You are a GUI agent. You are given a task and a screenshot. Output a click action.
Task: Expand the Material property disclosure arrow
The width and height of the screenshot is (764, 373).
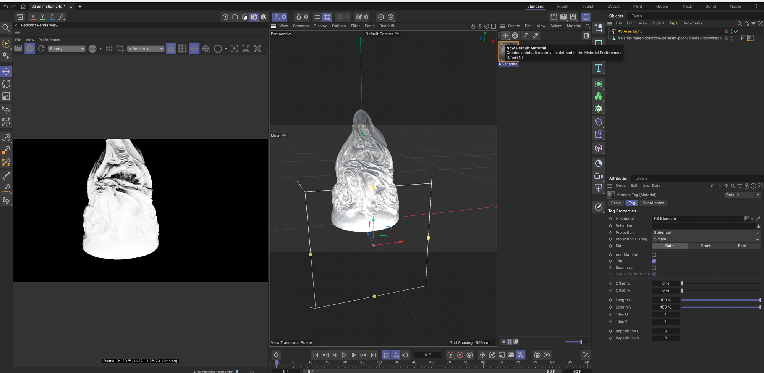click(x=617, y=219)
